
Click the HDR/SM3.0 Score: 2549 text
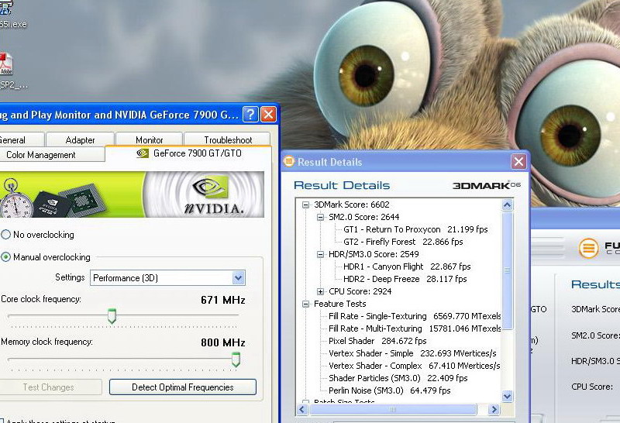coord(374,254)
